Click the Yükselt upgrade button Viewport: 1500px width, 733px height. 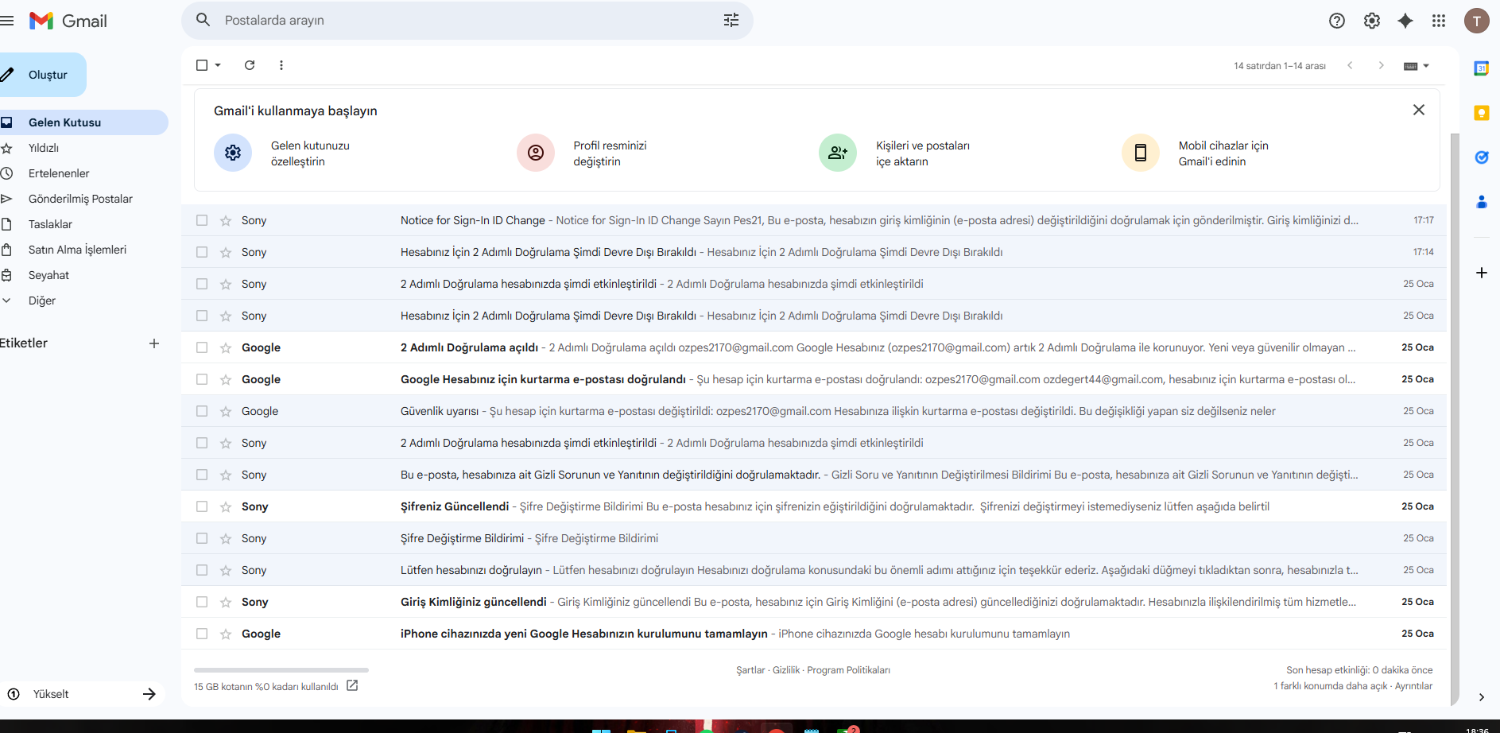(x=81, y=694)
